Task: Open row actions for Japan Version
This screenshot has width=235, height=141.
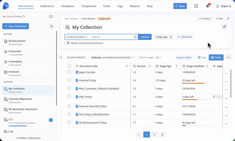Action: coord(226,73)
